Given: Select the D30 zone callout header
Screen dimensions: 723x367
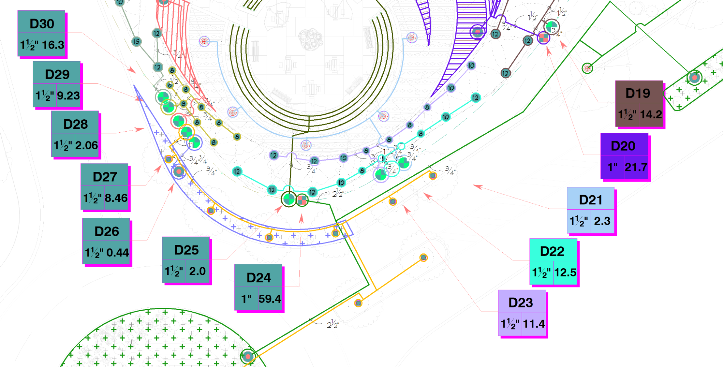Looking at the screenshot, I should 42,24.
